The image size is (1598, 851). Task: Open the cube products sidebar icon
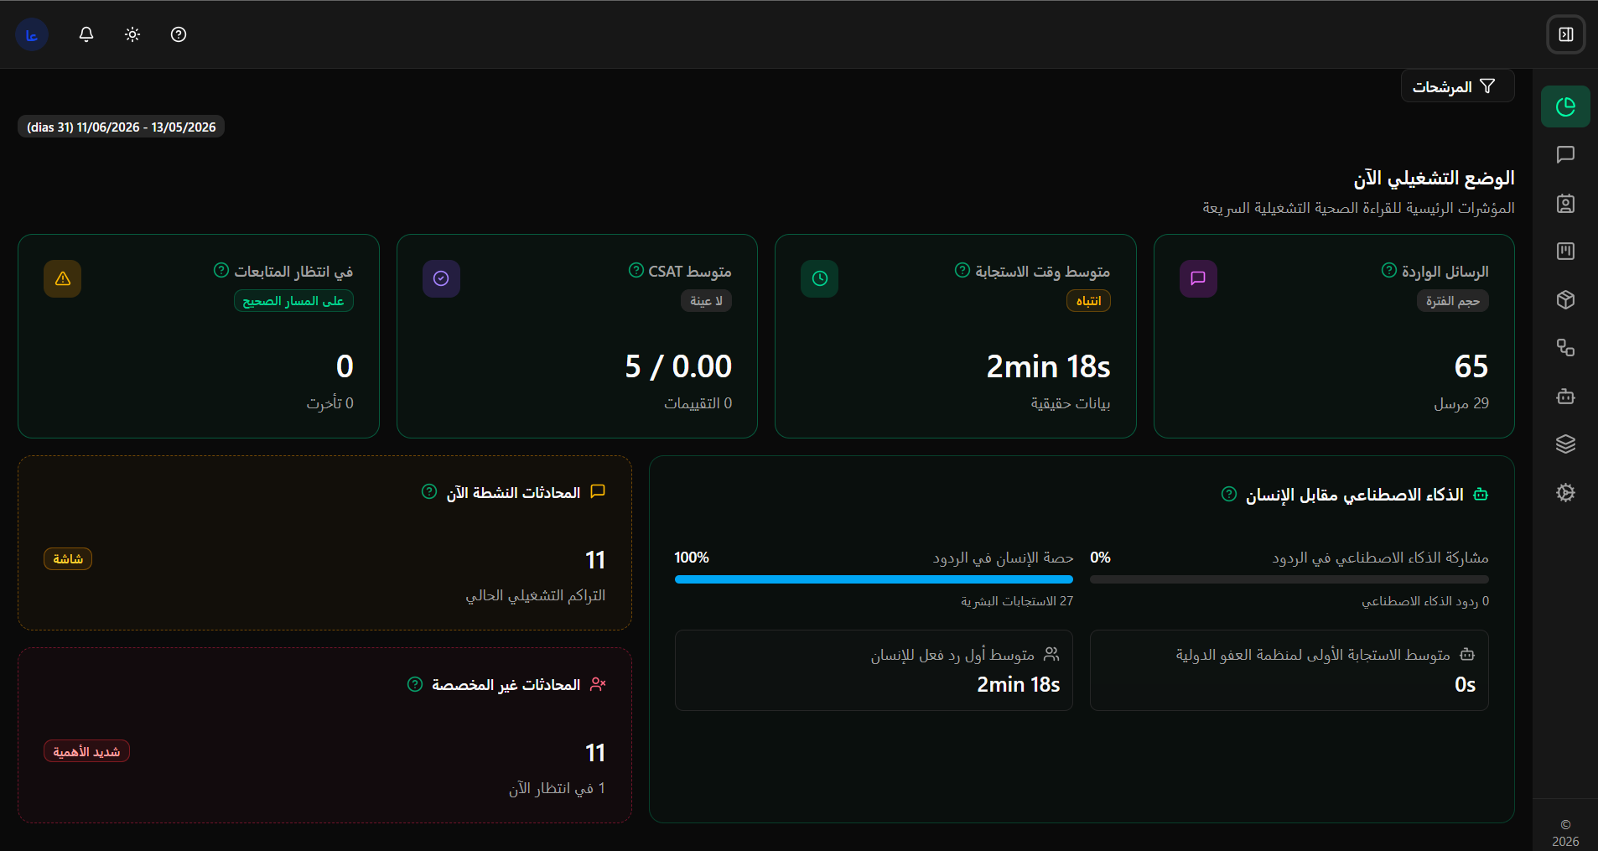click(1565, 299)
